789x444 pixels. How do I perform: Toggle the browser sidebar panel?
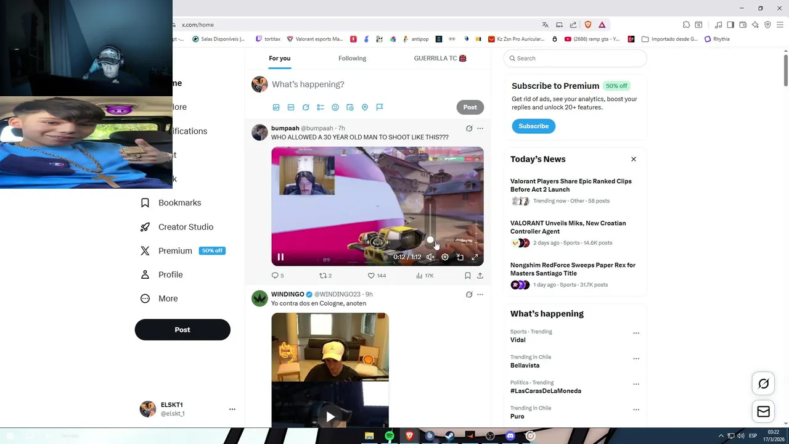pyautogui.click(x=730, y=25)
